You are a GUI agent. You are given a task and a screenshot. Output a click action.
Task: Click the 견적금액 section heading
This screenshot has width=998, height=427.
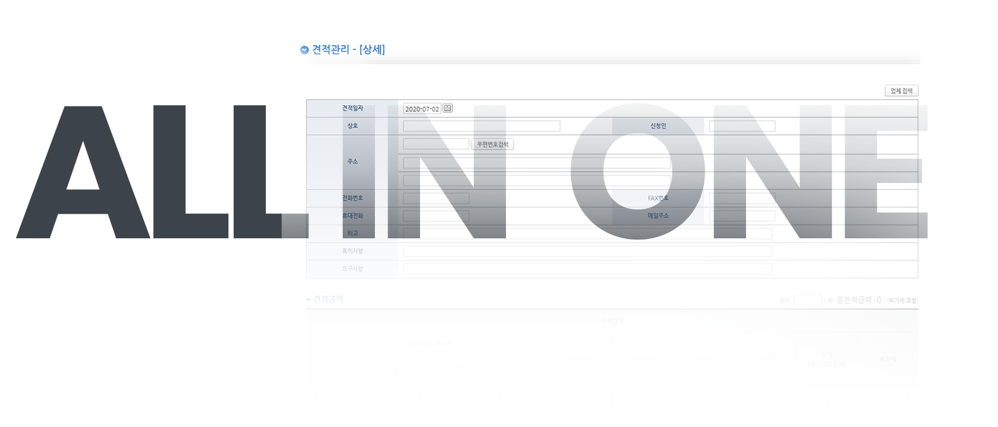click(328, 299)
